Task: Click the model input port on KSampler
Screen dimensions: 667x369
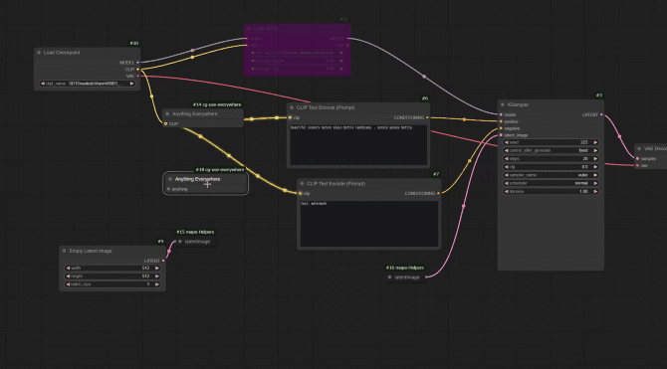Action: click(501, 114)
